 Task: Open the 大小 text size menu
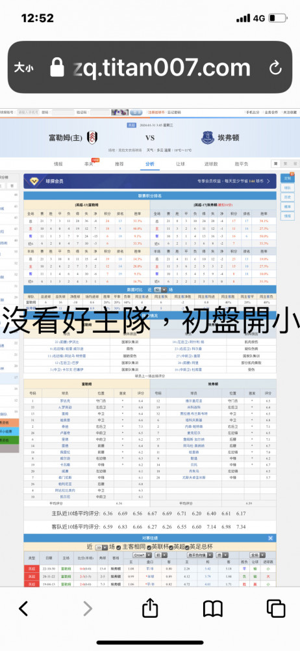[23, 68]
